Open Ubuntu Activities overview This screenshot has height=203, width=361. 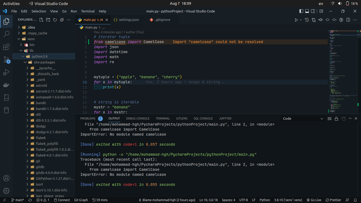tap(11, 3)
